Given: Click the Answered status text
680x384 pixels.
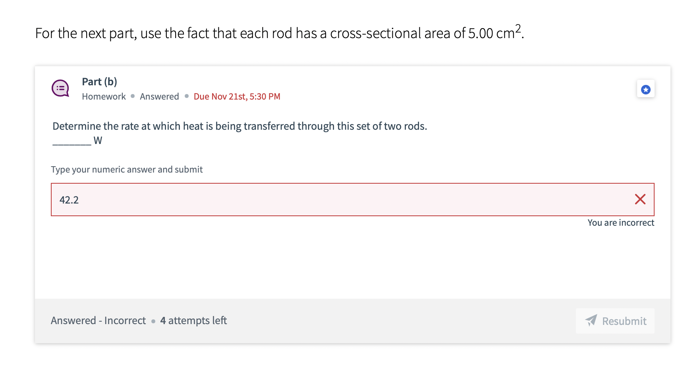Looking at the screenshot, I should point(159,96).
